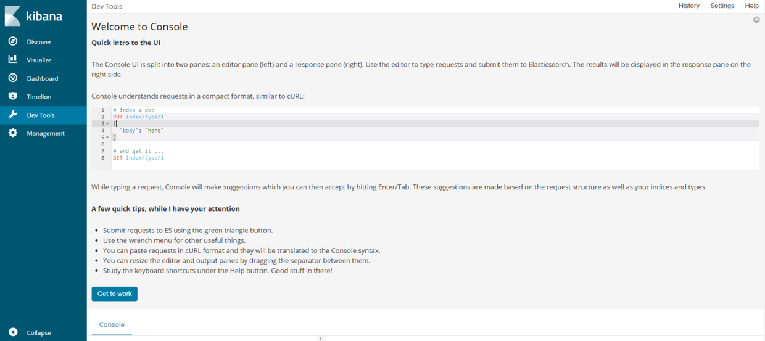
Task: Click the Timelion bear-face icon
Action: pyautogui.click(x=13, y=97)
